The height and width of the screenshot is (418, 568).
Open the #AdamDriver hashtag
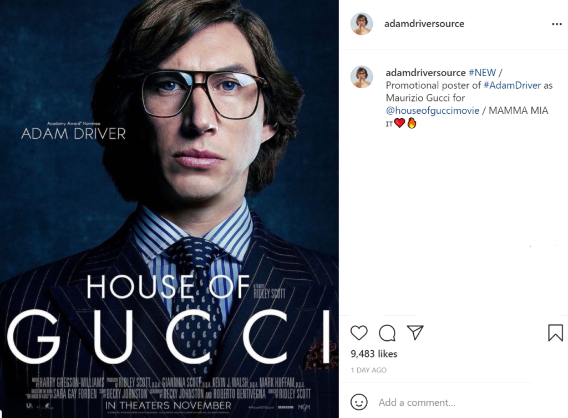(x=512, y=85)
